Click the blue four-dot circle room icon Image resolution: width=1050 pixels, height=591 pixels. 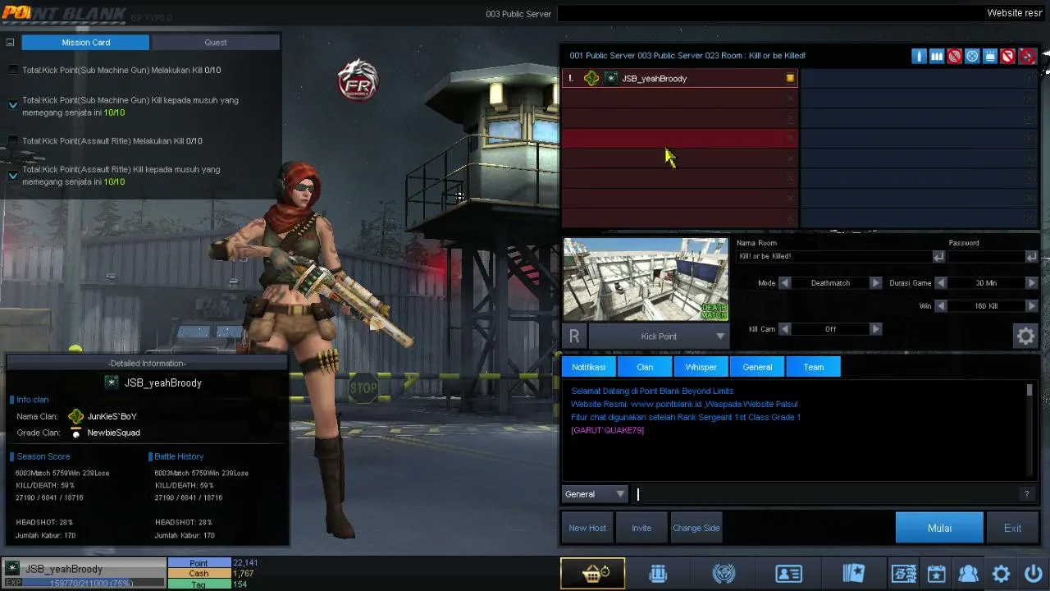[x=972, y=56]
